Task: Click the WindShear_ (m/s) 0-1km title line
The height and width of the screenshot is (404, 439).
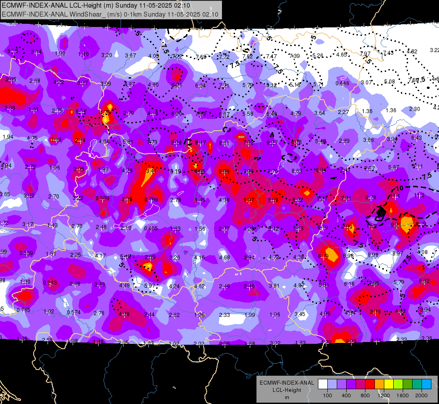Action: coord(110,14)
